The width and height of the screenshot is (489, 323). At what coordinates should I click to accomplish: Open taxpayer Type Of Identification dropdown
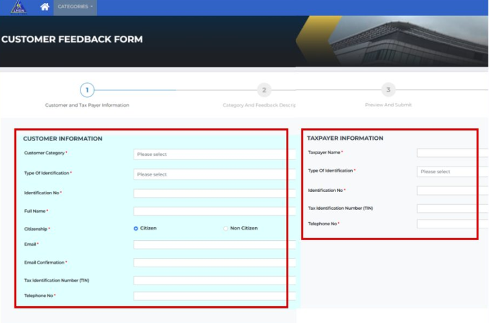(451, 171)
